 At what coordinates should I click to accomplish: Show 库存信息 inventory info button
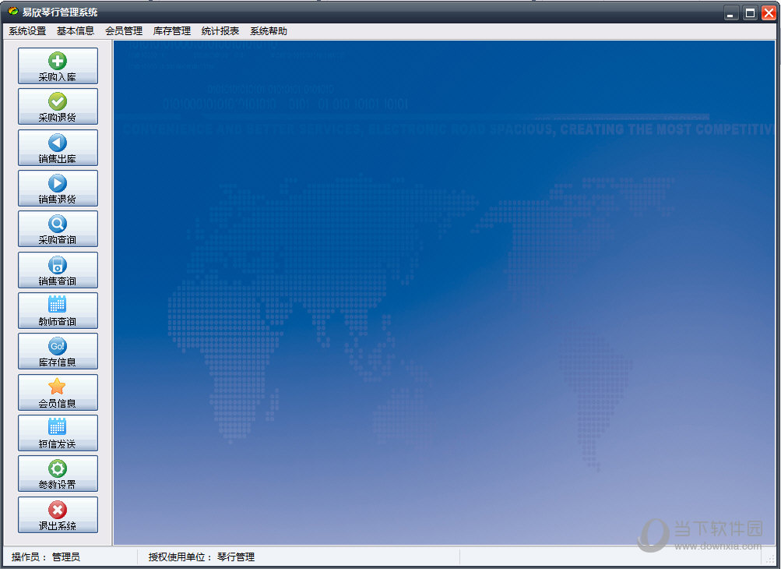(58, 351)
